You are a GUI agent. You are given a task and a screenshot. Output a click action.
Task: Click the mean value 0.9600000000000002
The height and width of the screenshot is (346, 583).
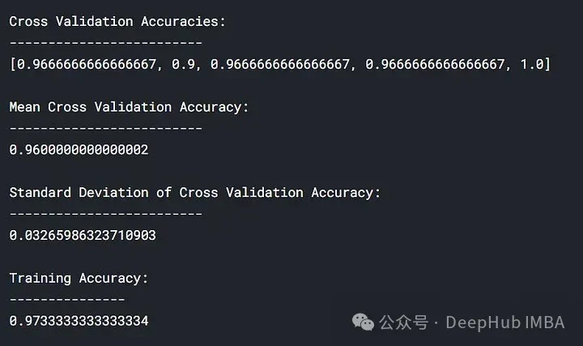(x=79, y=150)
